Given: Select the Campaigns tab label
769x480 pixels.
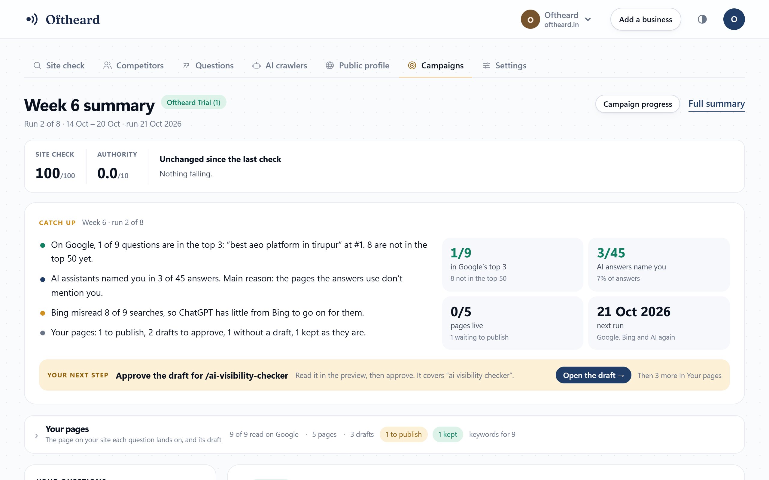Looking at the screenshot, I should 442,65.
